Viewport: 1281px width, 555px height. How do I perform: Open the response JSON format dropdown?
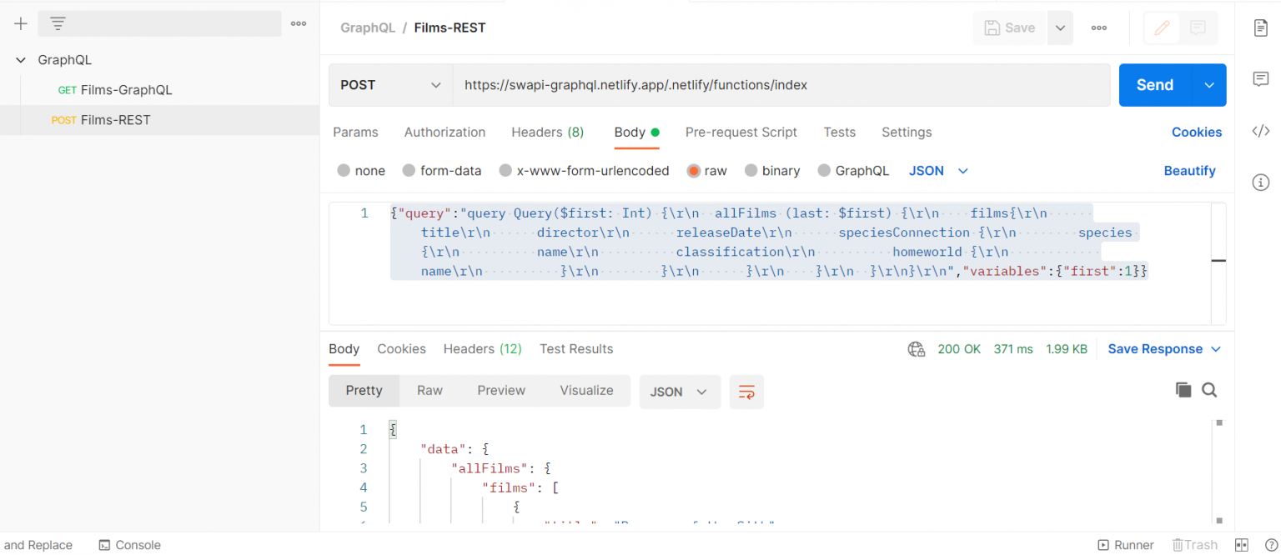(680, 392)
